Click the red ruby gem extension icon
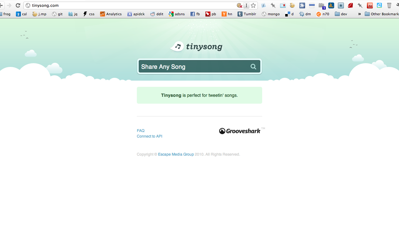This screenshot has width=399, height=249. [350, 5]
